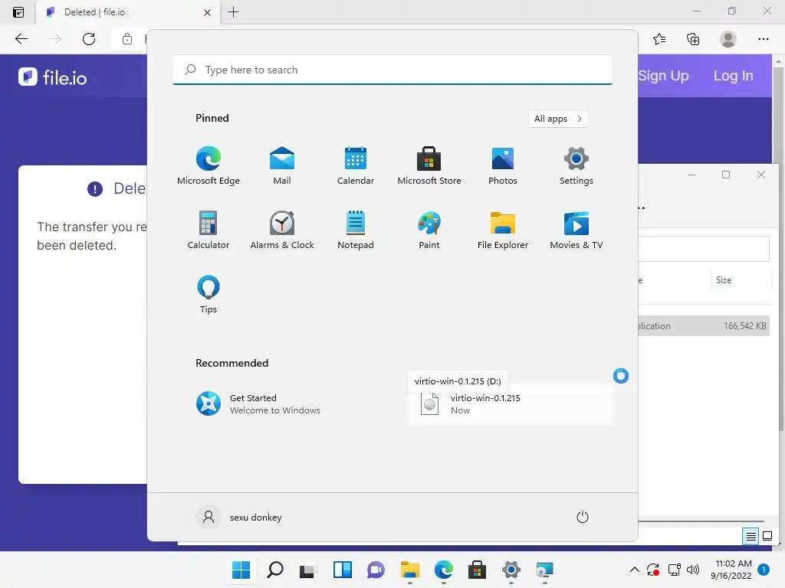Open recommended file virtio-win-0.1.215
785x588 pixels.
coord(511,404)
